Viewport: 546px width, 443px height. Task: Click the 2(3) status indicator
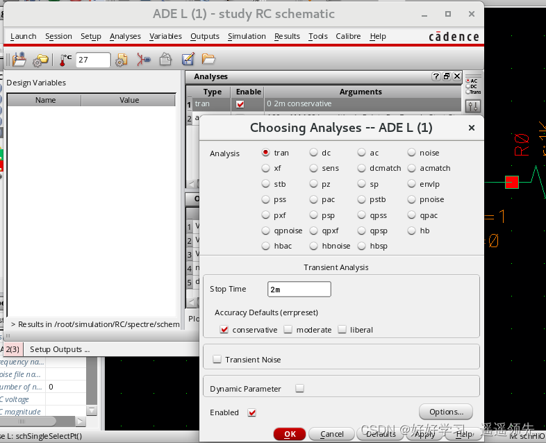click(x=13, y=349)
